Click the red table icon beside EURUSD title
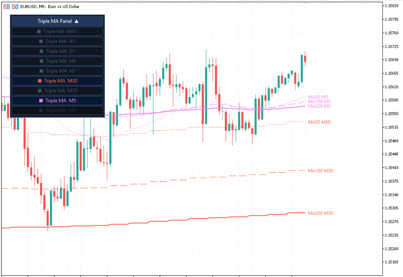This screenshot has height=277, width=403. tap(6, 6)
